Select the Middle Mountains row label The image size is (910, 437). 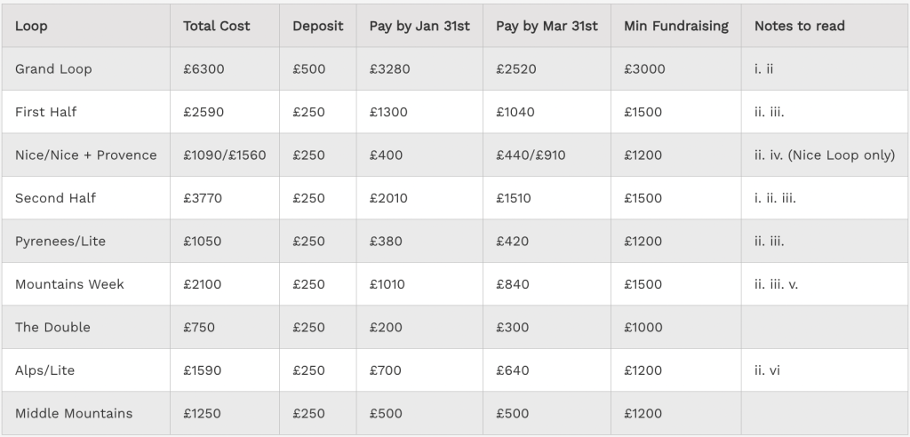(74, 413)
